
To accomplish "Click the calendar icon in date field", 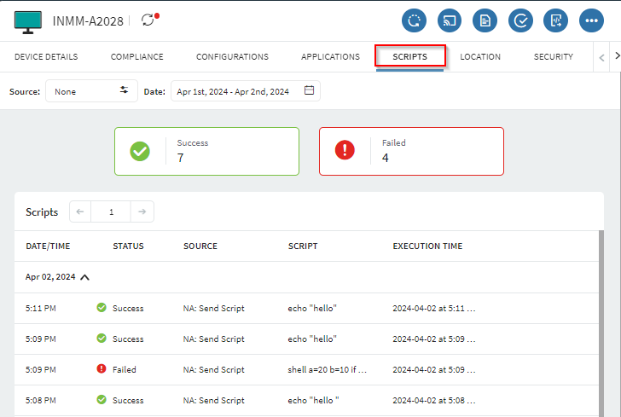I will (309, 90).
